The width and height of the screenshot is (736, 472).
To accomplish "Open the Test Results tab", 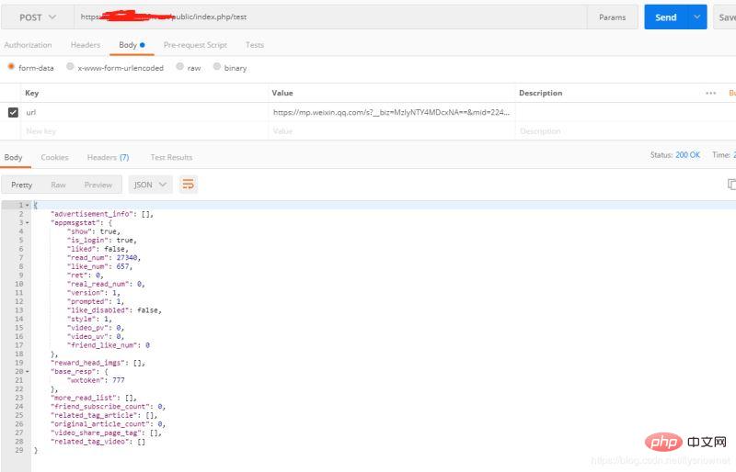I will 171,158.
